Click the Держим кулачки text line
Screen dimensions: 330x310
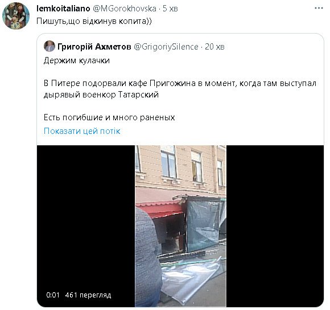[x=77, y=60]
